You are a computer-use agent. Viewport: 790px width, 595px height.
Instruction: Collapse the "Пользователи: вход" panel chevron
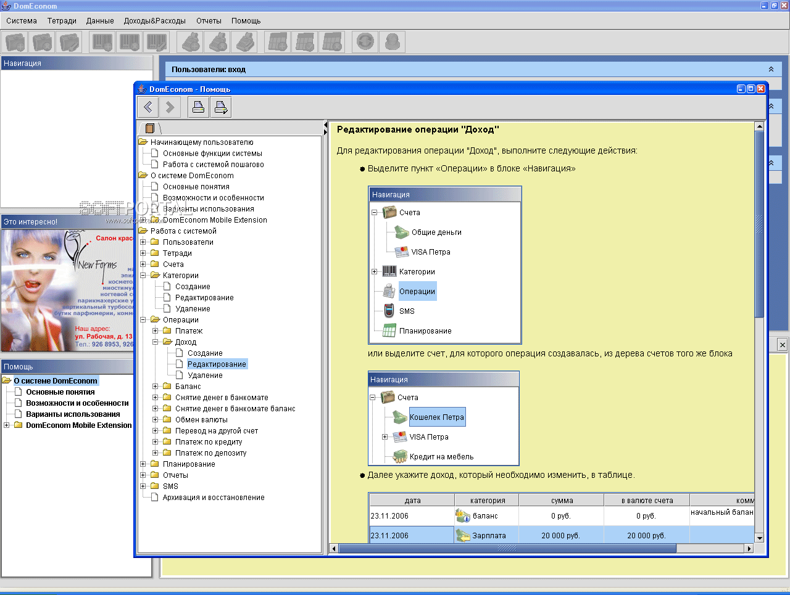coord(771,70)
